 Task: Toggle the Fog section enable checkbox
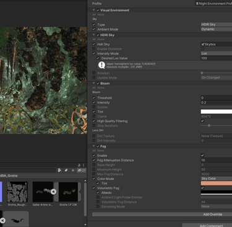pyautogui.click(x=98, y=146)
